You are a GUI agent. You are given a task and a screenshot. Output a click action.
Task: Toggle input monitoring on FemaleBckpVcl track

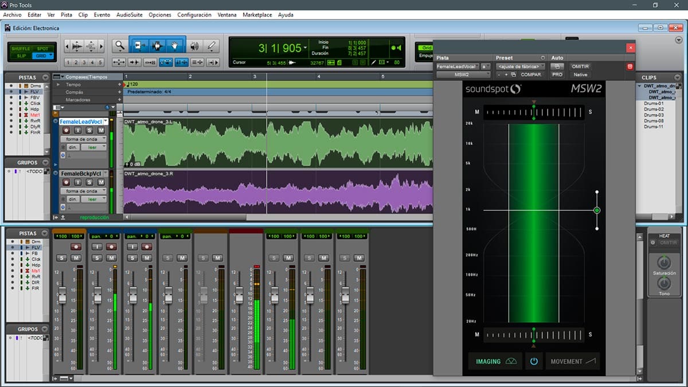click(78, 182)
